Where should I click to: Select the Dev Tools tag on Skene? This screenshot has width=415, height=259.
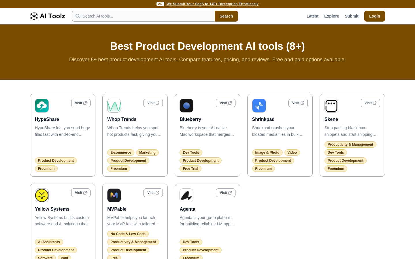point(336,153)
